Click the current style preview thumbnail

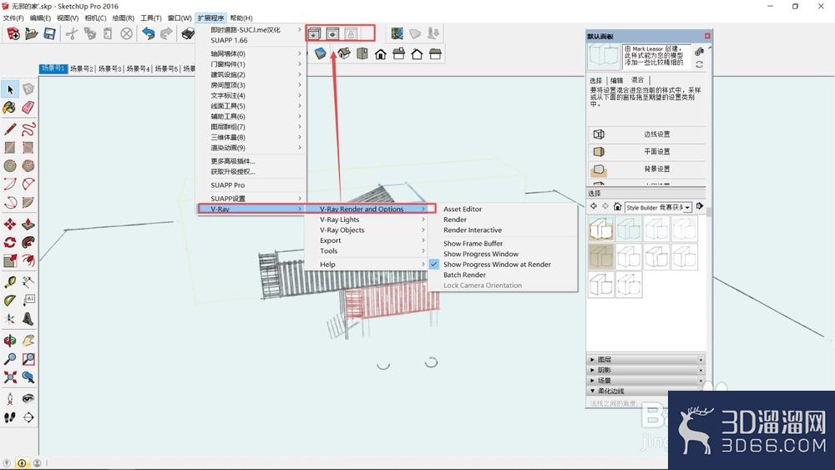(x=604, y=57)
